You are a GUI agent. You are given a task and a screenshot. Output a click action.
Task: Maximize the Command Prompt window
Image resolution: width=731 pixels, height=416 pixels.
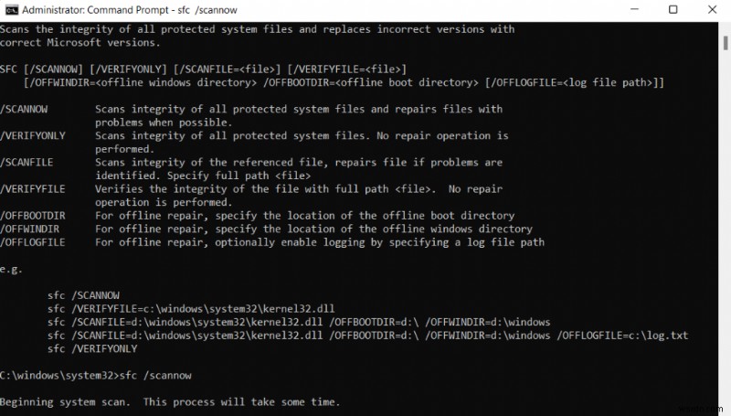[x=673, y=9]
